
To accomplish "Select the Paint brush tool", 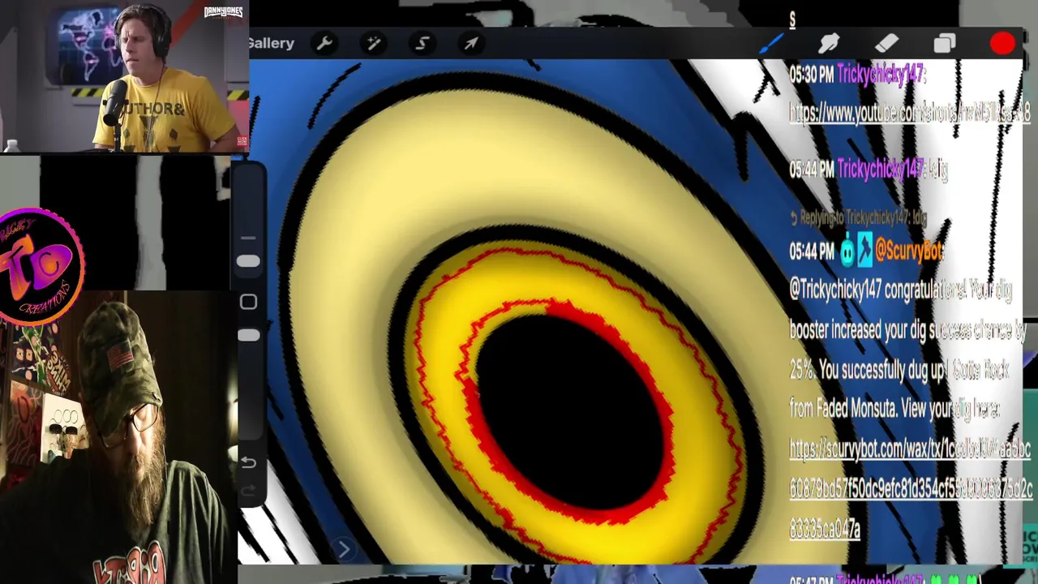I will coord(771,43).
